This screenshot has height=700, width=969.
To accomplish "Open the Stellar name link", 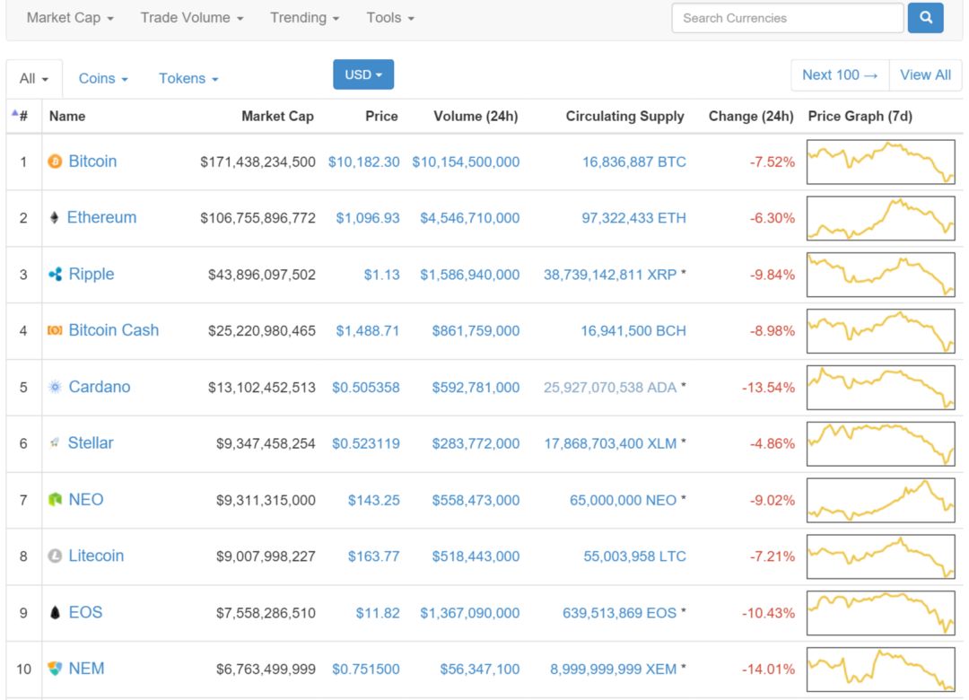I will coord(91,443).
